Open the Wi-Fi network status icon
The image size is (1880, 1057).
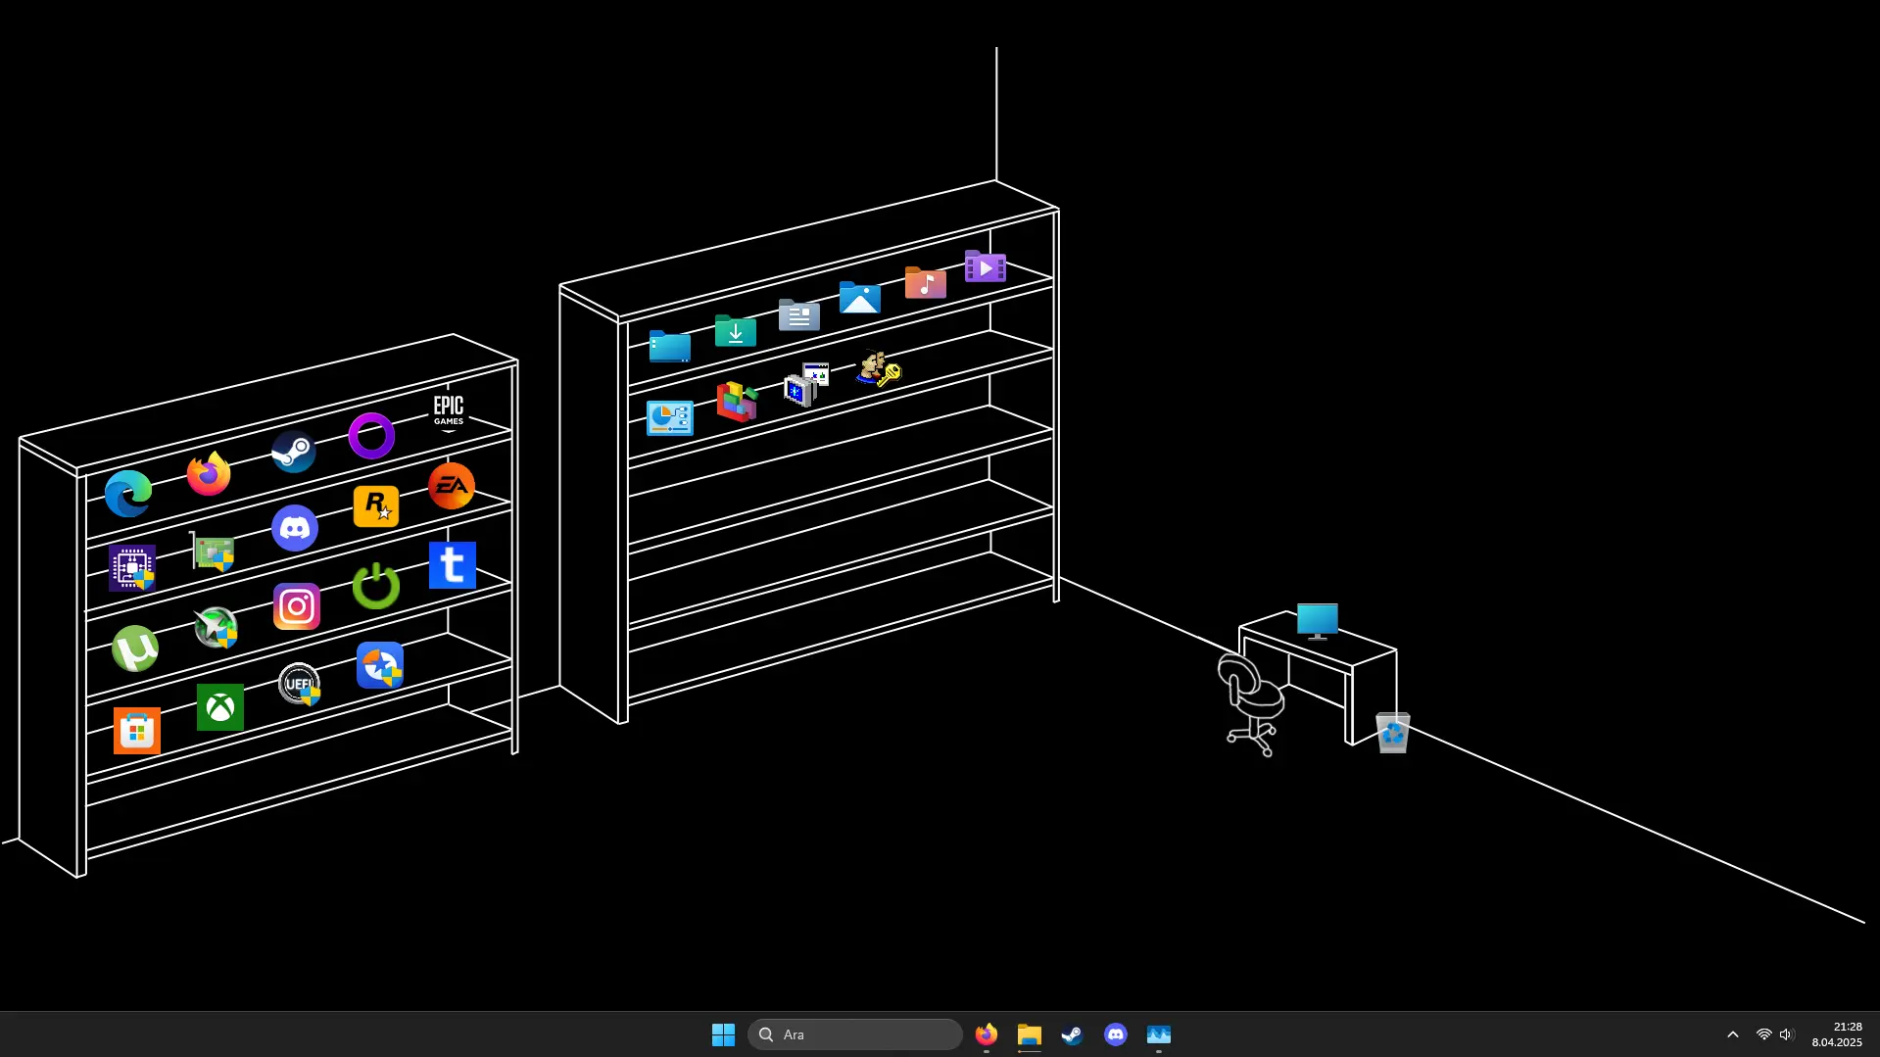(x=1763, y=1034)
